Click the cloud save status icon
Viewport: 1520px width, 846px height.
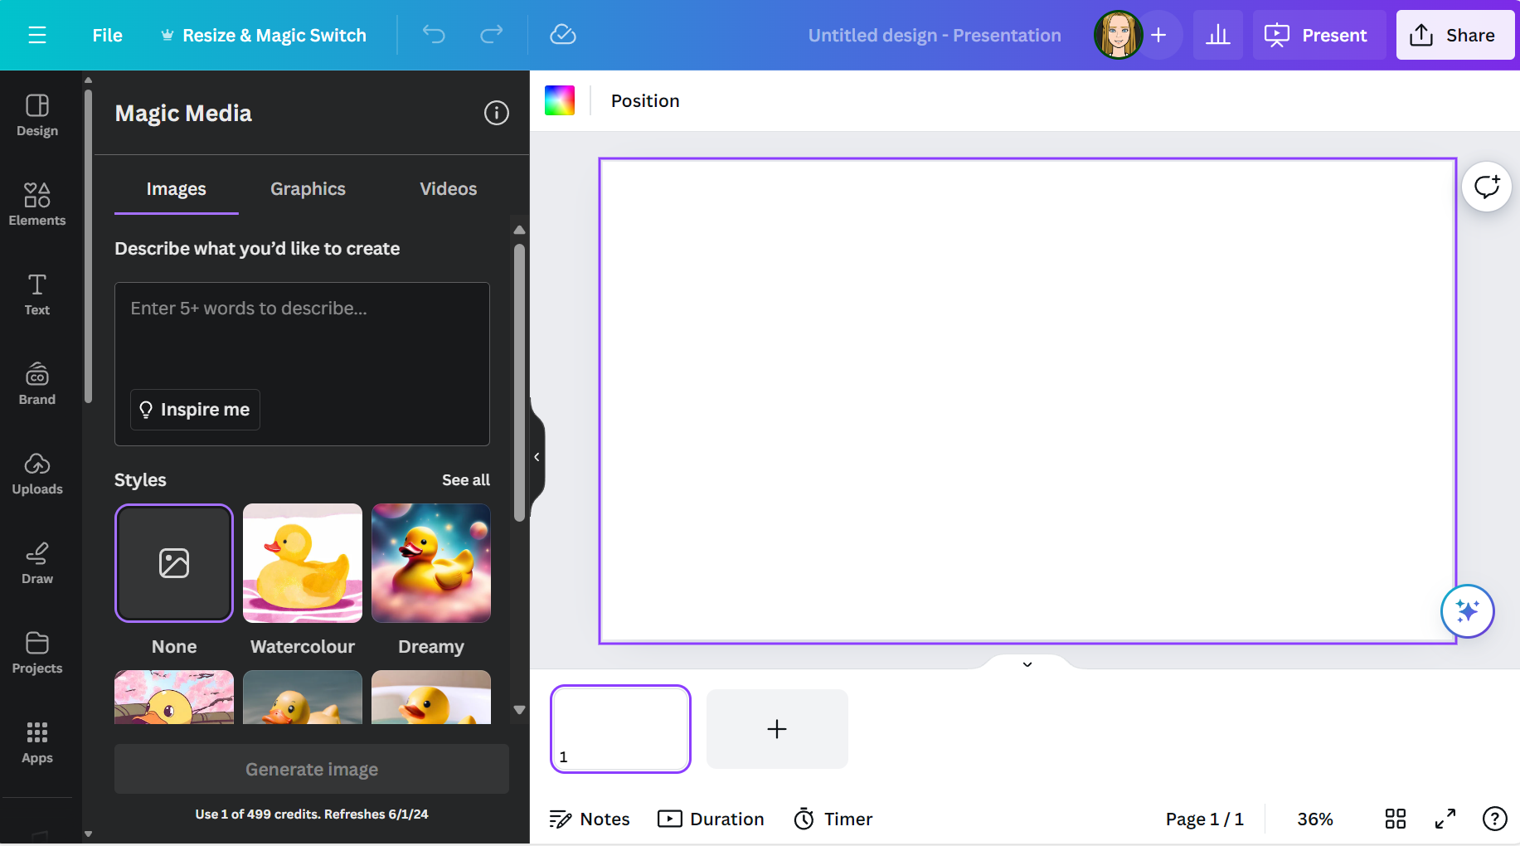[563, 35]
